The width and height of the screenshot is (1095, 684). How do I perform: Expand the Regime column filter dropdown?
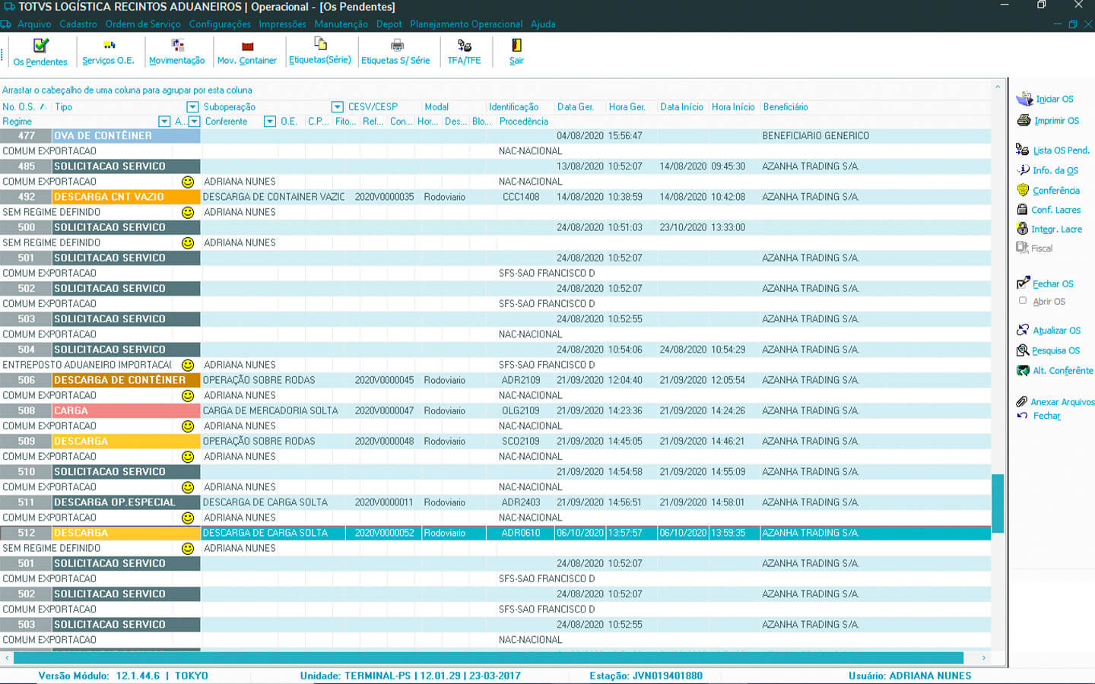tap(163, 122)
